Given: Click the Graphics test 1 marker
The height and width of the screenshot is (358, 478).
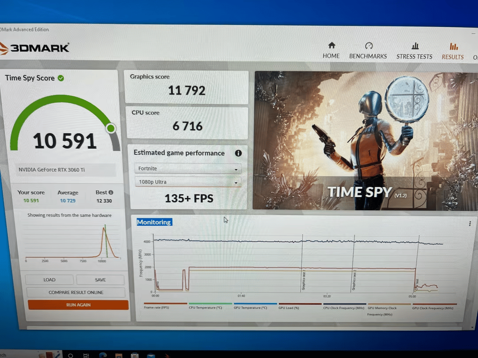Looking at the screenshot, I should coord(303,280).
